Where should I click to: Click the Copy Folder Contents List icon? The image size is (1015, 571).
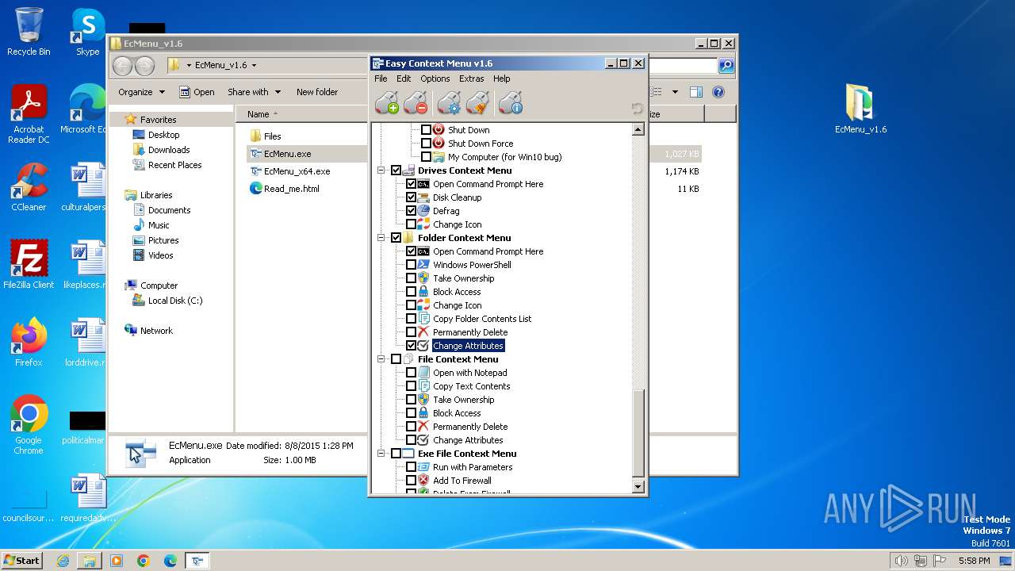[423, 319]
